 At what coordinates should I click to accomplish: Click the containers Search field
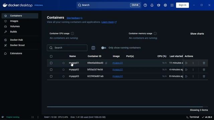67,48
